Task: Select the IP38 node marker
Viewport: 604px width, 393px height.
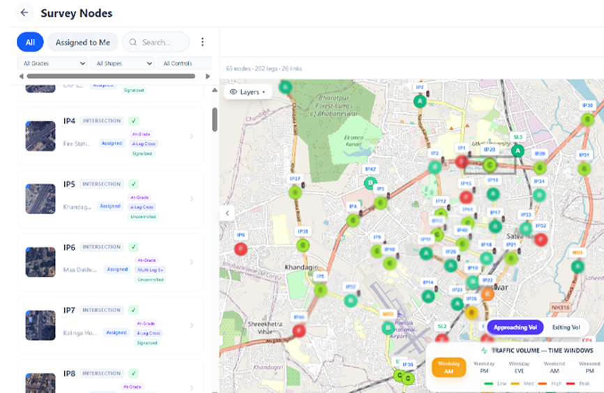Action: (x=303, y=245)
